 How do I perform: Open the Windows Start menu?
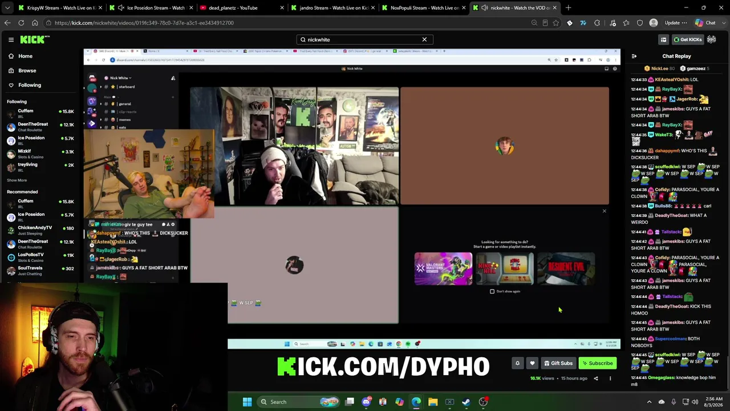(x=247, y=402)
